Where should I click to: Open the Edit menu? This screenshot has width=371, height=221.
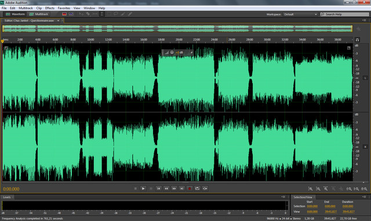click(x=13, y=8)
